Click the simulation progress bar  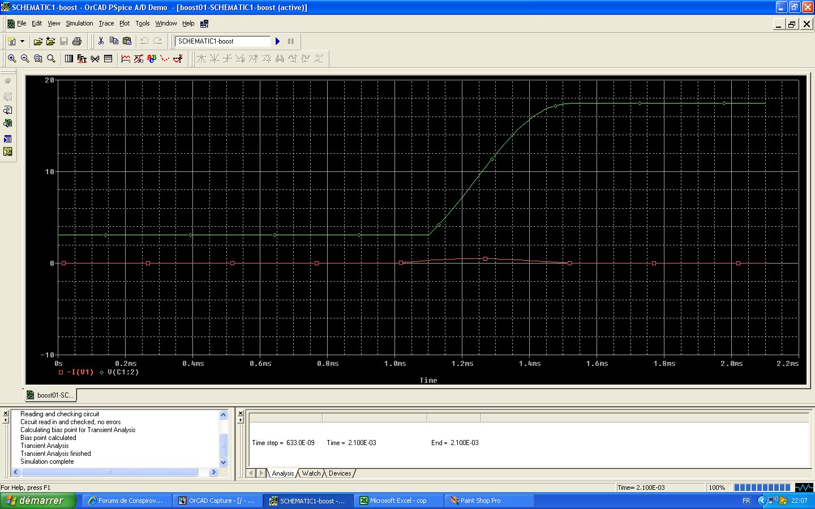762,488
